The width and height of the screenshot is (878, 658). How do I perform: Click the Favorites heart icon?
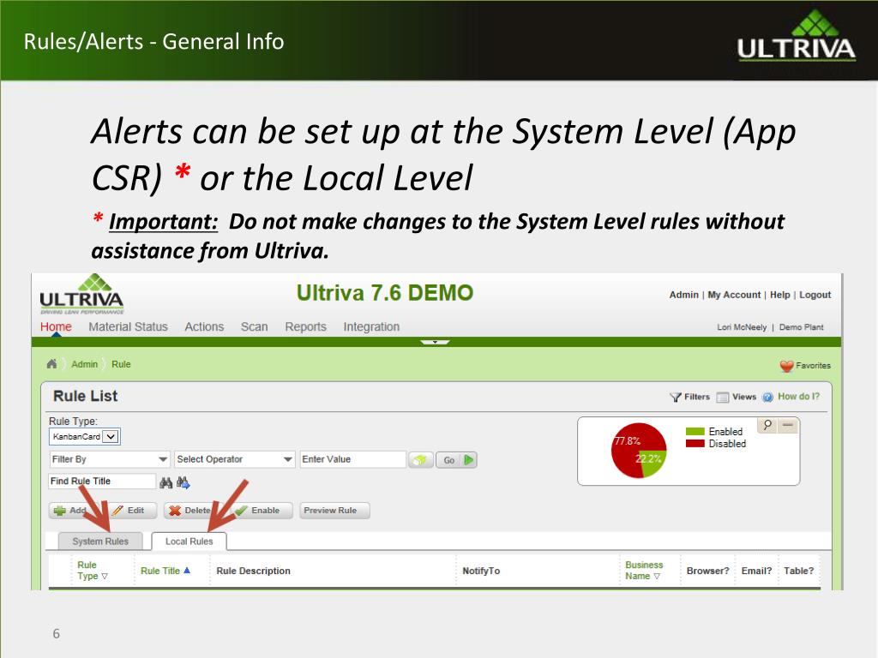pyautogui.click(x=787, y=366)
